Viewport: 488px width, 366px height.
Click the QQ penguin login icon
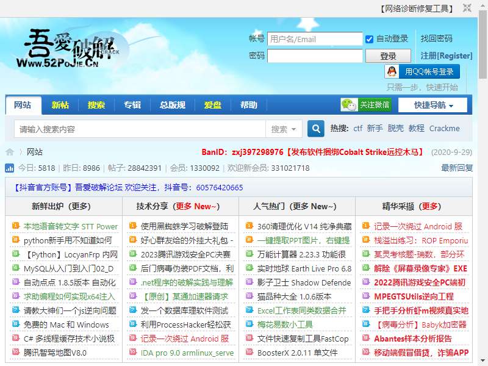coord(392,71)
